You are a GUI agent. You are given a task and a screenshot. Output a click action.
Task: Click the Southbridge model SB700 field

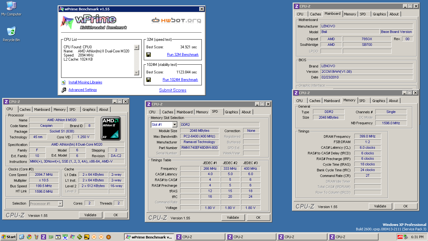367,45
